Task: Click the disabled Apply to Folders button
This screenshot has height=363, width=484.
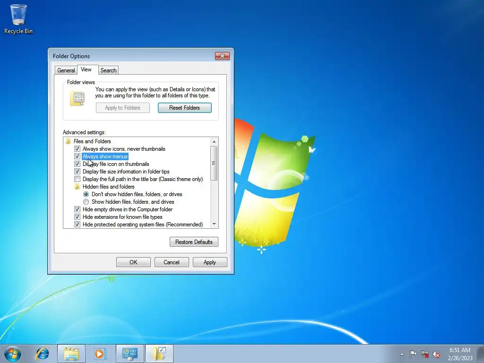Action: 123,108
